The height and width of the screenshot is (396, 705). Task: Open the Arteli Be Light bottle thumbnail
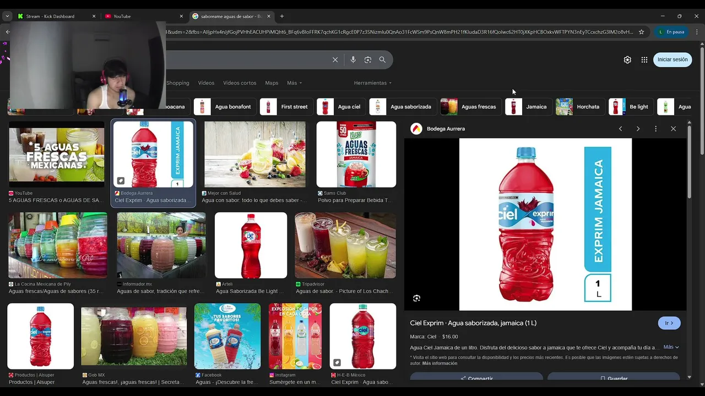point(251,245)
